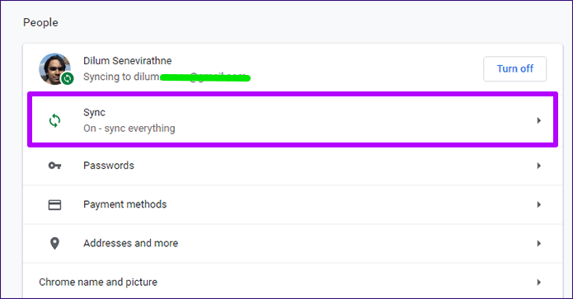Open the Passwords entry

(293, 166)
